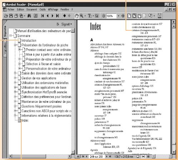The width and height of the screenshot is (178, 160).
Task: Open Find with the binoculars icon
Action: pos(29,16)
